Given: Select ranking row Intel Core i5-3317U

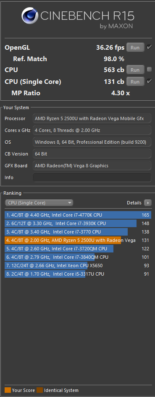Looking at the screenshot, I should tap(78, 274).
